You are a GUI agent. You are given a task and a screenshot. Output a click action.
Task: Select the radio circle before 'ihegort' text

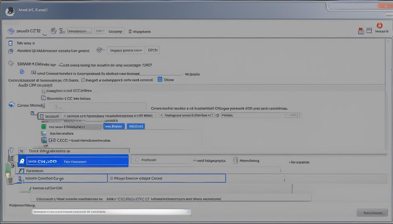pyautogui.click(x=83, y=79)
